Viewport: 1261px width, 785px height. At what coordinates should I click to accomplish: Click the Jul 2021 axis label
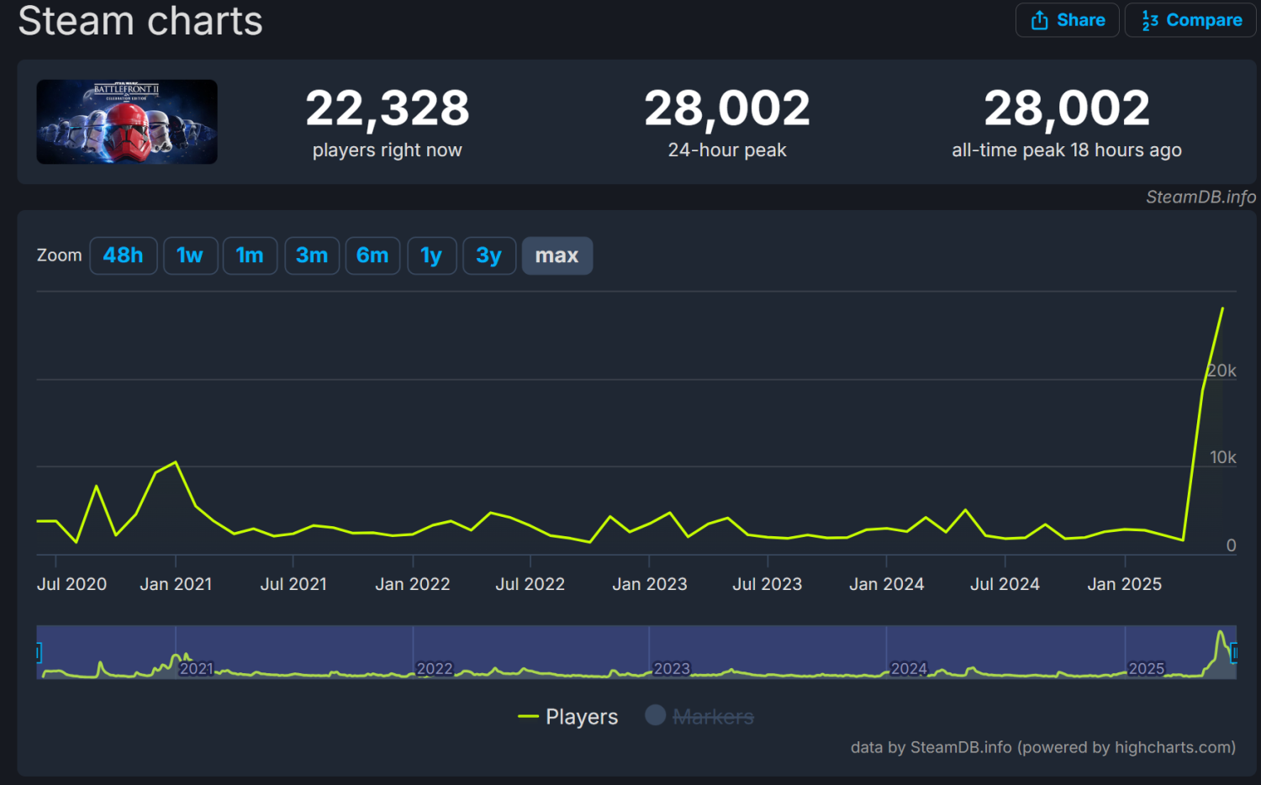point(293,584)
